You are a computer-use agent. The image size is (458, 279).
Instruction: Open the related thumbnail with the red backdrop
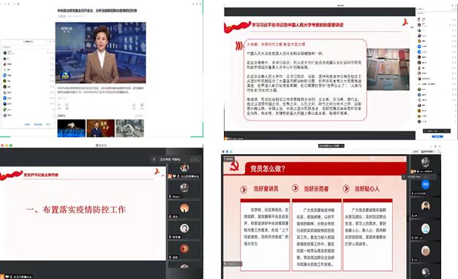tap(101, 129)
